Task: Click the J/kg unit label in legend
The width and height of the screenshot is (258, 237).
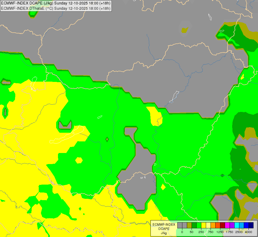Action: point(164,233)
